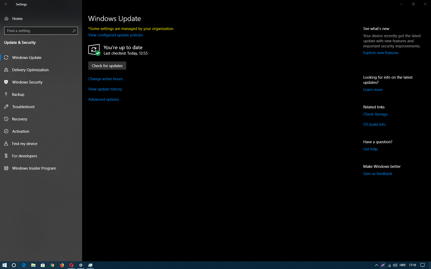Click the HRV language indicator in tray

coord(403,265)
